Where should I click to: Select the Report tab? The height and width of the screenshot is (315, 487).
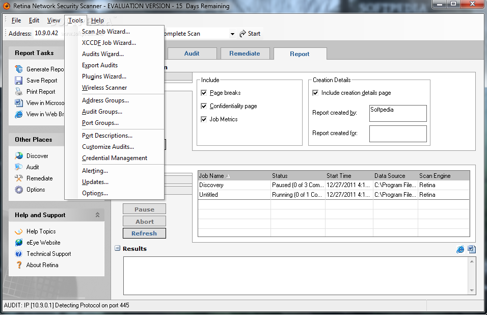coord(300,54)
